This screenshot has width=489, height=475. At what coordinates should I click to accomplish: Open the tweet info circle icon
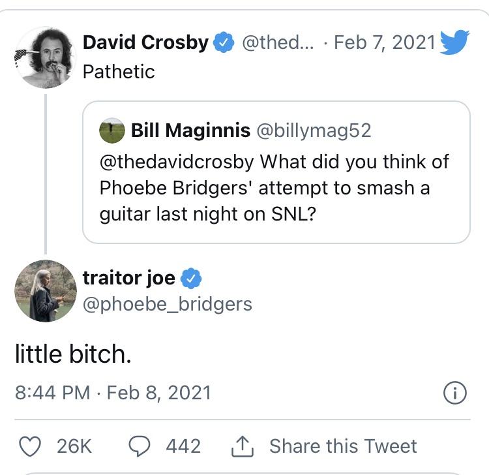[x=454, y=393]
